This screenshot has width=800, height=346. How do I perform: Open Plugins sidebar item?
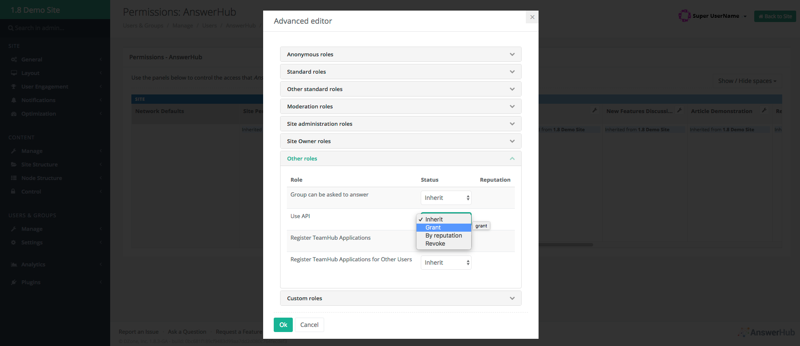(x=55, y=282)
